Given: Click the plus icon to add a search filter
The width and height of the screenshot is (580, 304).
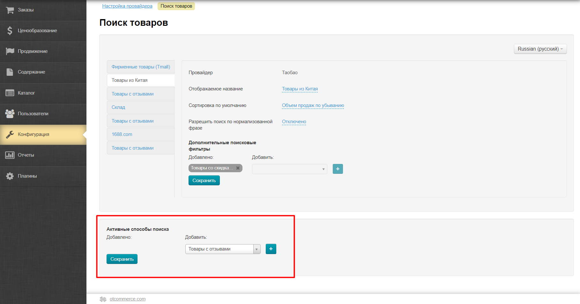Looking at the screenshot, I should coord(338,169).
